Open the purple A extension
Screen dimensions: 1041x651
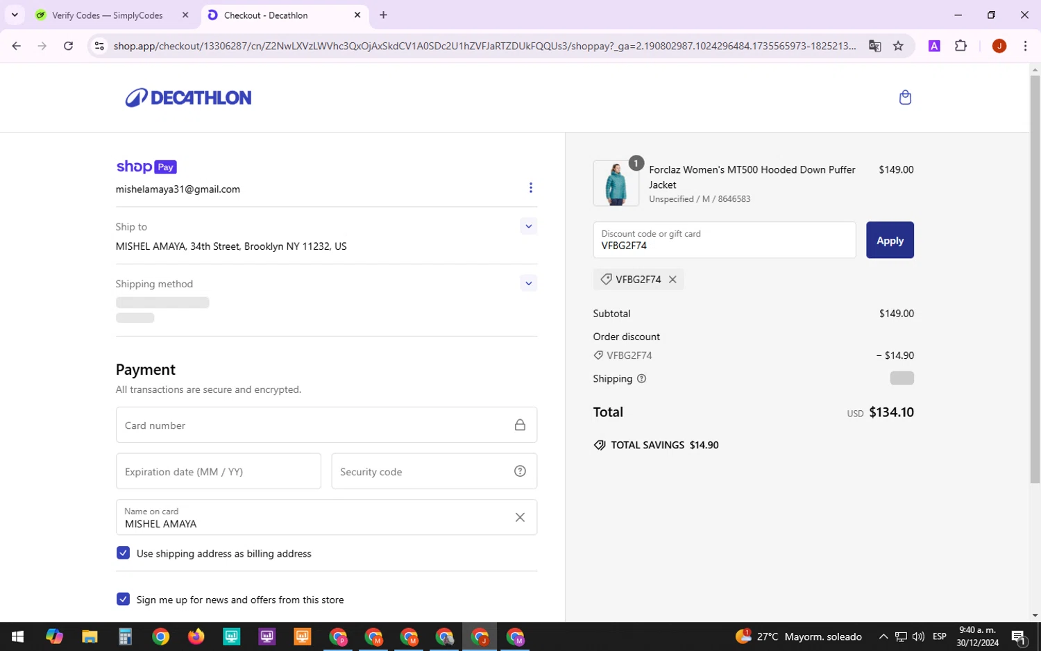point(934,46)
